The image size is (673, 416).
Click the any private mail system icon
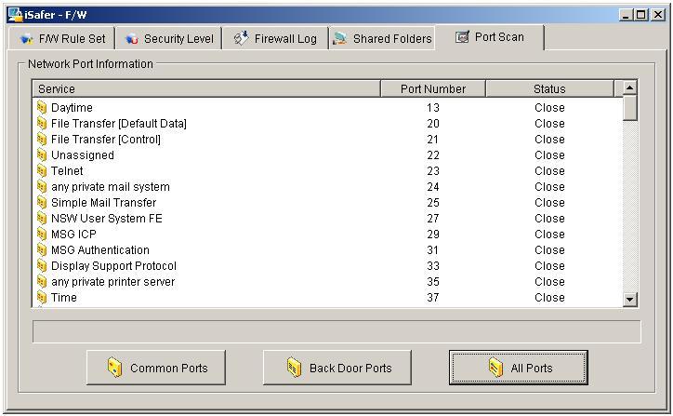pyautogui.click(x=42, y=186)
